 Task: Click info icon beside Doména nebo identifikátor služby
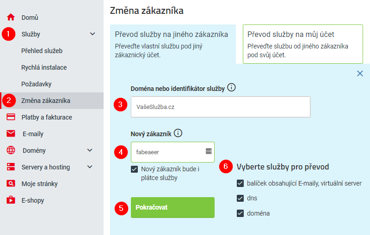(232, 87)
